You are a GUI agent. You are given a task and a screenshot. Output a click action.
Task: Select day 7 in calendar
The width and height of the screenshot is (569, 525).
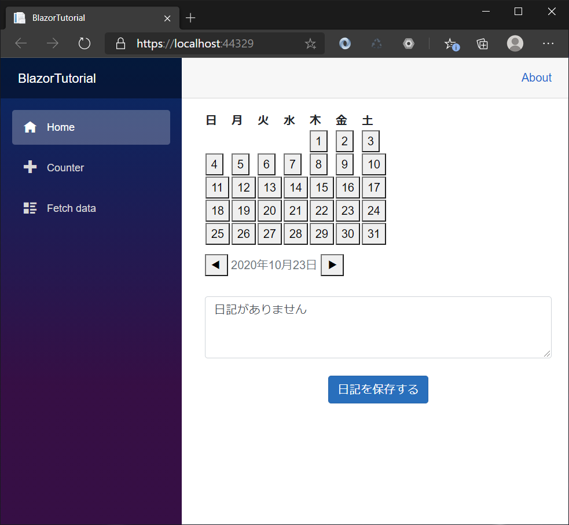[x=292, y=164]
